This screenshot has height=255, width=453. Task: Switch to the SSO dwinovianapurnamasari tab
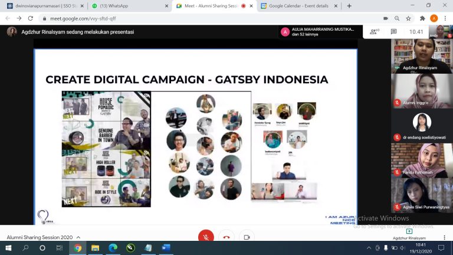(45, 6)
